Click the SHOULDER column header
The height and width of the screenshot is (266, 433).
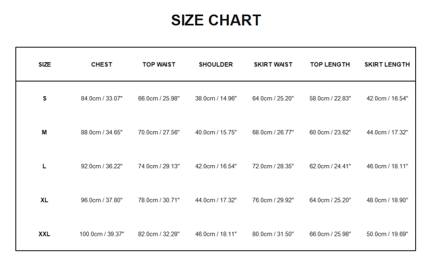click(x=216, y=65)
